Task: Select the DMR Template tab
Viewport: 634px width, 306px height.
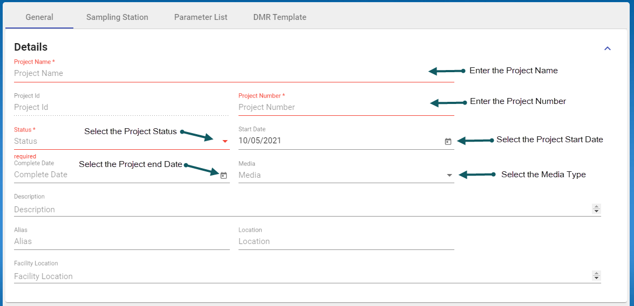Action: pos(279,17)
